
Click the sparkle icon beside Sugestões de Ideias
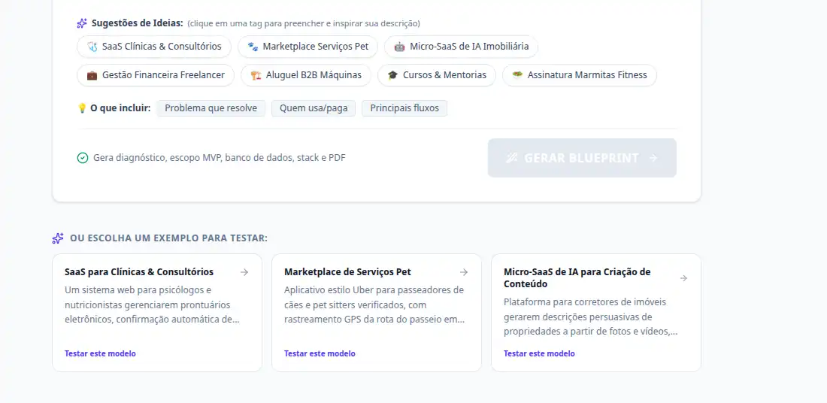coord(82,23)
